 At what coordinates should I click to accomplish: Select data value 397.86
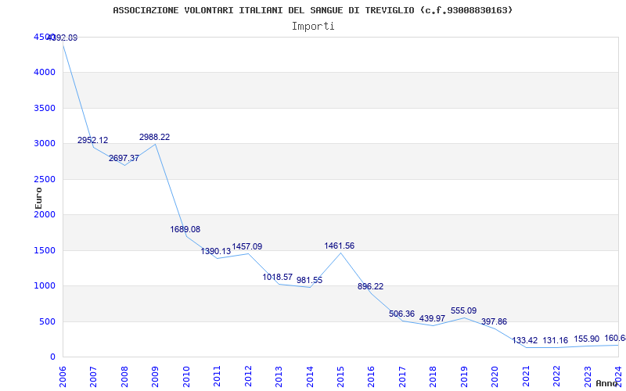point(494,321)
